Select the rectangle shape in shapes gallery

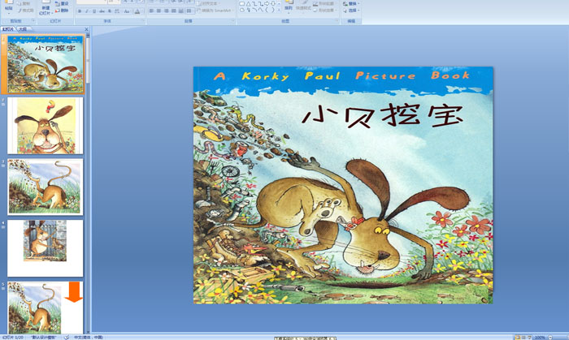coord(242,3)
